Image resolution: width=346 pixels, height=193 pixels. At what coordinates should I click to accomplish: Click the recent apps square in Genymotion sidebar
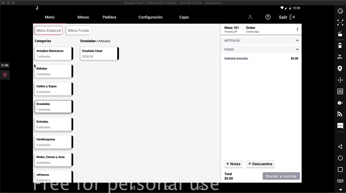click(340, 170)
